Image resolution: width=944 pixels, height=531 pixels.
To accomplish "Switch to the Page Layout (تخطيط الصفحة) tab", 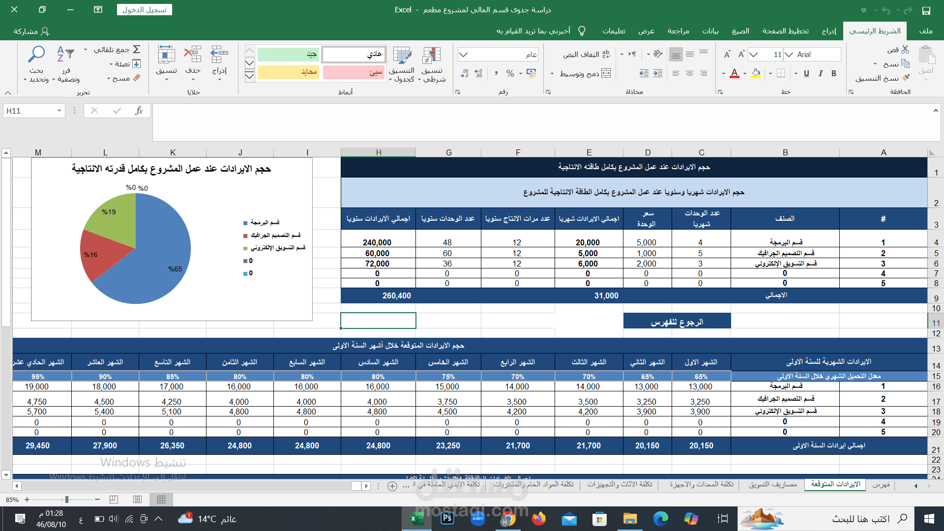I will (x=785, y=31).
